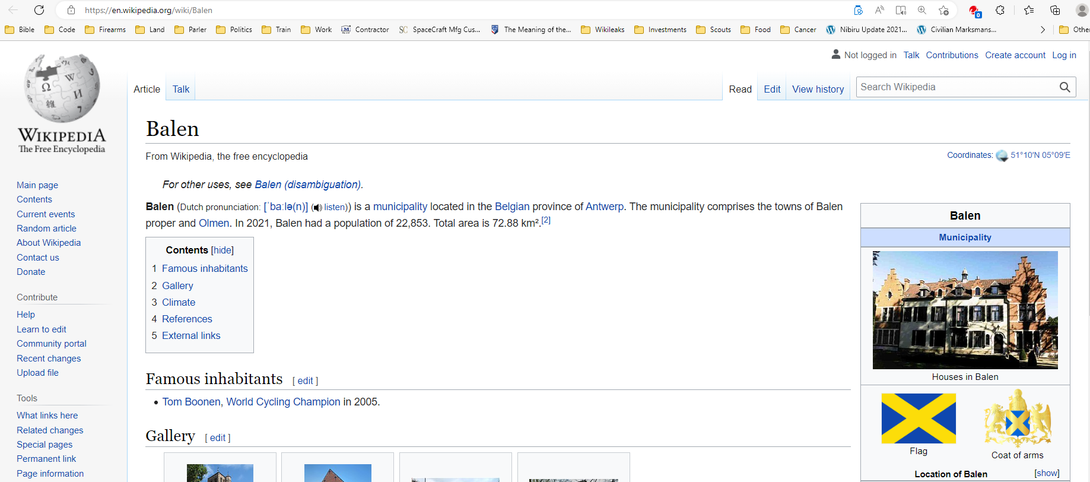Click the coordinates globe map icon
Viewport: 1090px width, 482px height.
pos(1002,156)
